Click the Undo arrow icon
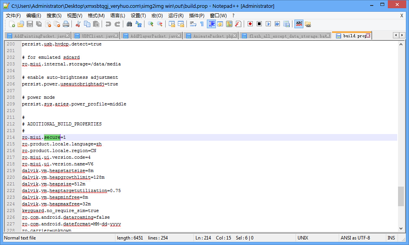Image resolution: width=409 pixels, height=245 pixels. click(x=108, y=24)
